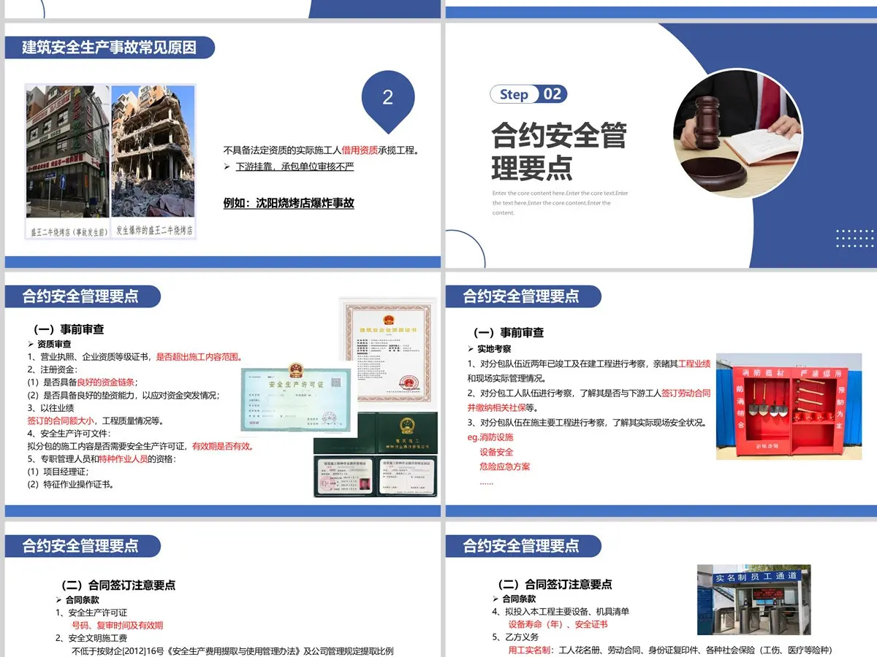
Task: Click the red text 用工实名制
Action: coord(529,650)
